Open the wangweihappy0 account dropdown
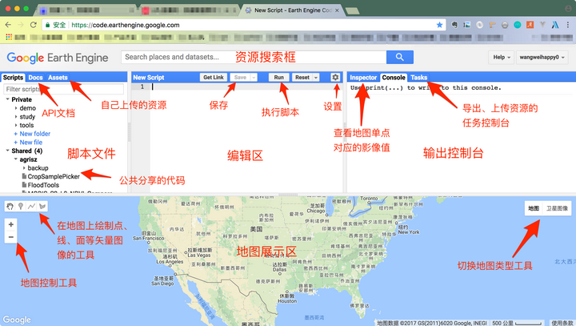The width and height of the screenshot is (576, 326). pos(542,57)
